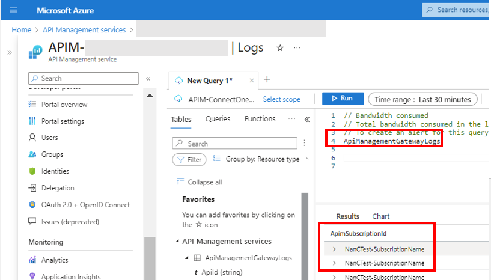
Task: Click the Issues speech bubble icon
Action: point(32,221)
